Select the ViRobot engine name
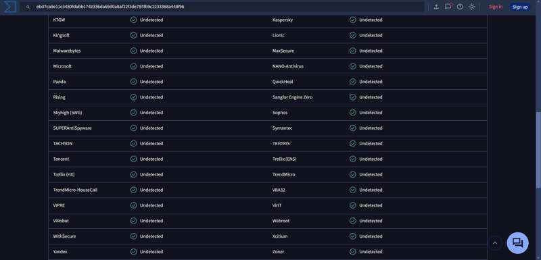This screenshot has height=260, width=541. (x=61, y=221)
